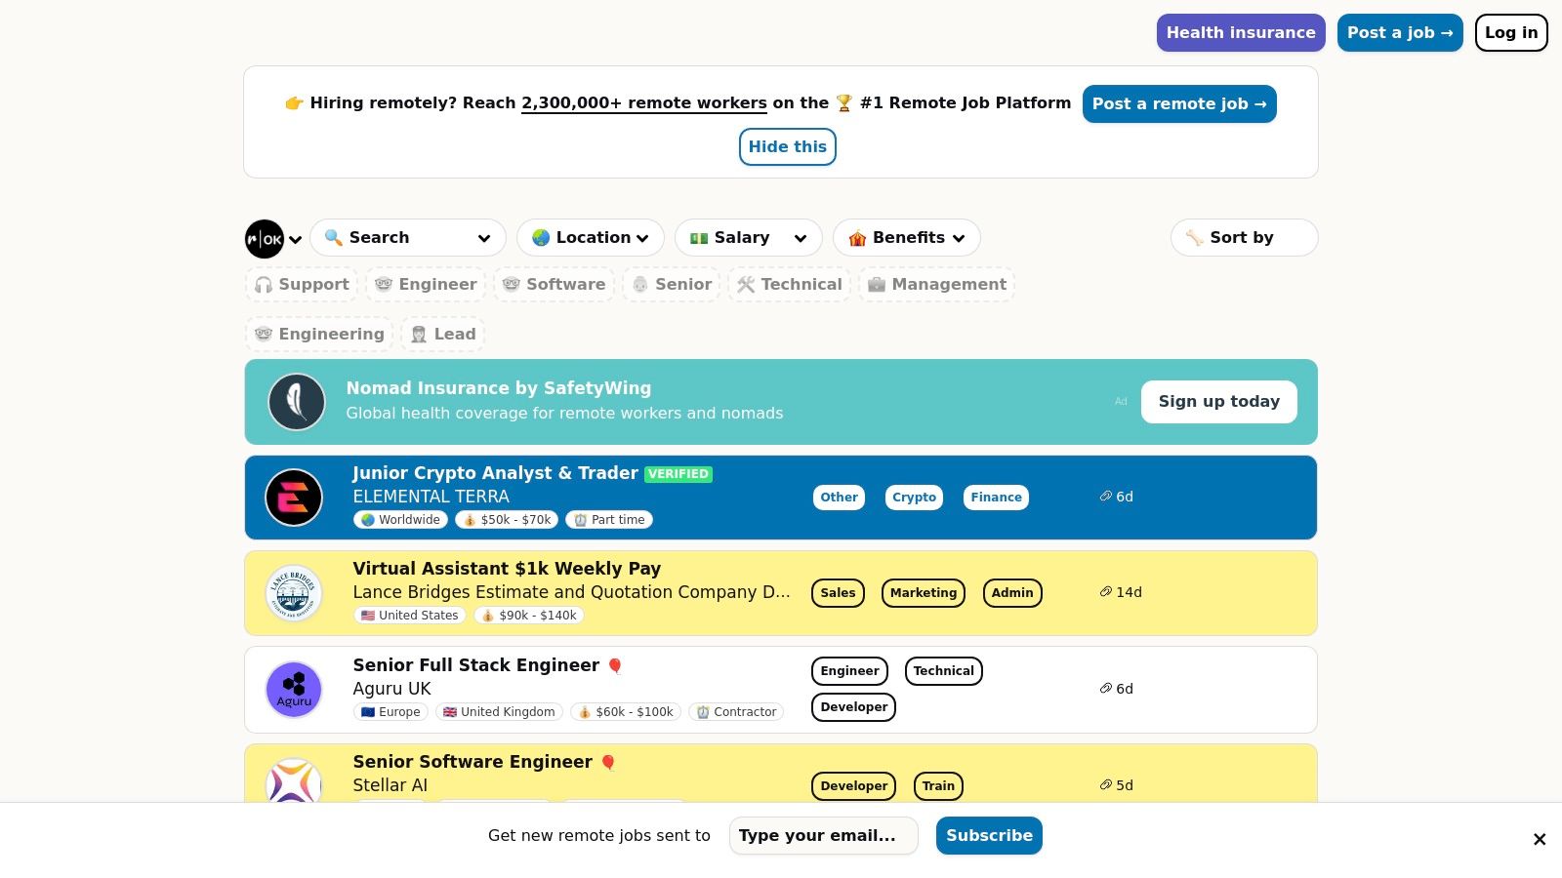Open the Benefits filter dropdown
This screenshot has height=878, width=1562.
pos(907,238)
